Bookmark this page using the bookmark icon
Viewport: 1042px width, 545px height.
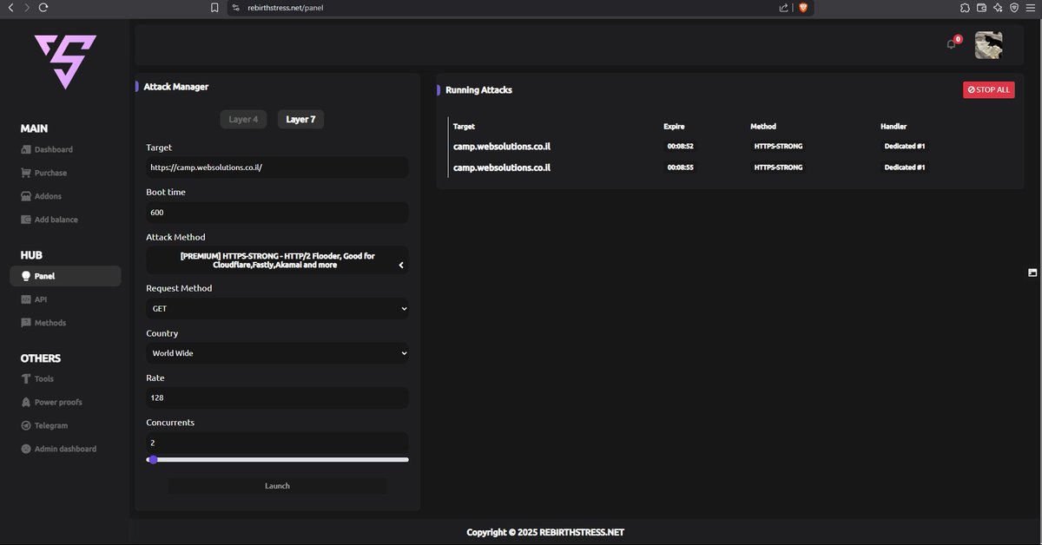coord(214,8)
